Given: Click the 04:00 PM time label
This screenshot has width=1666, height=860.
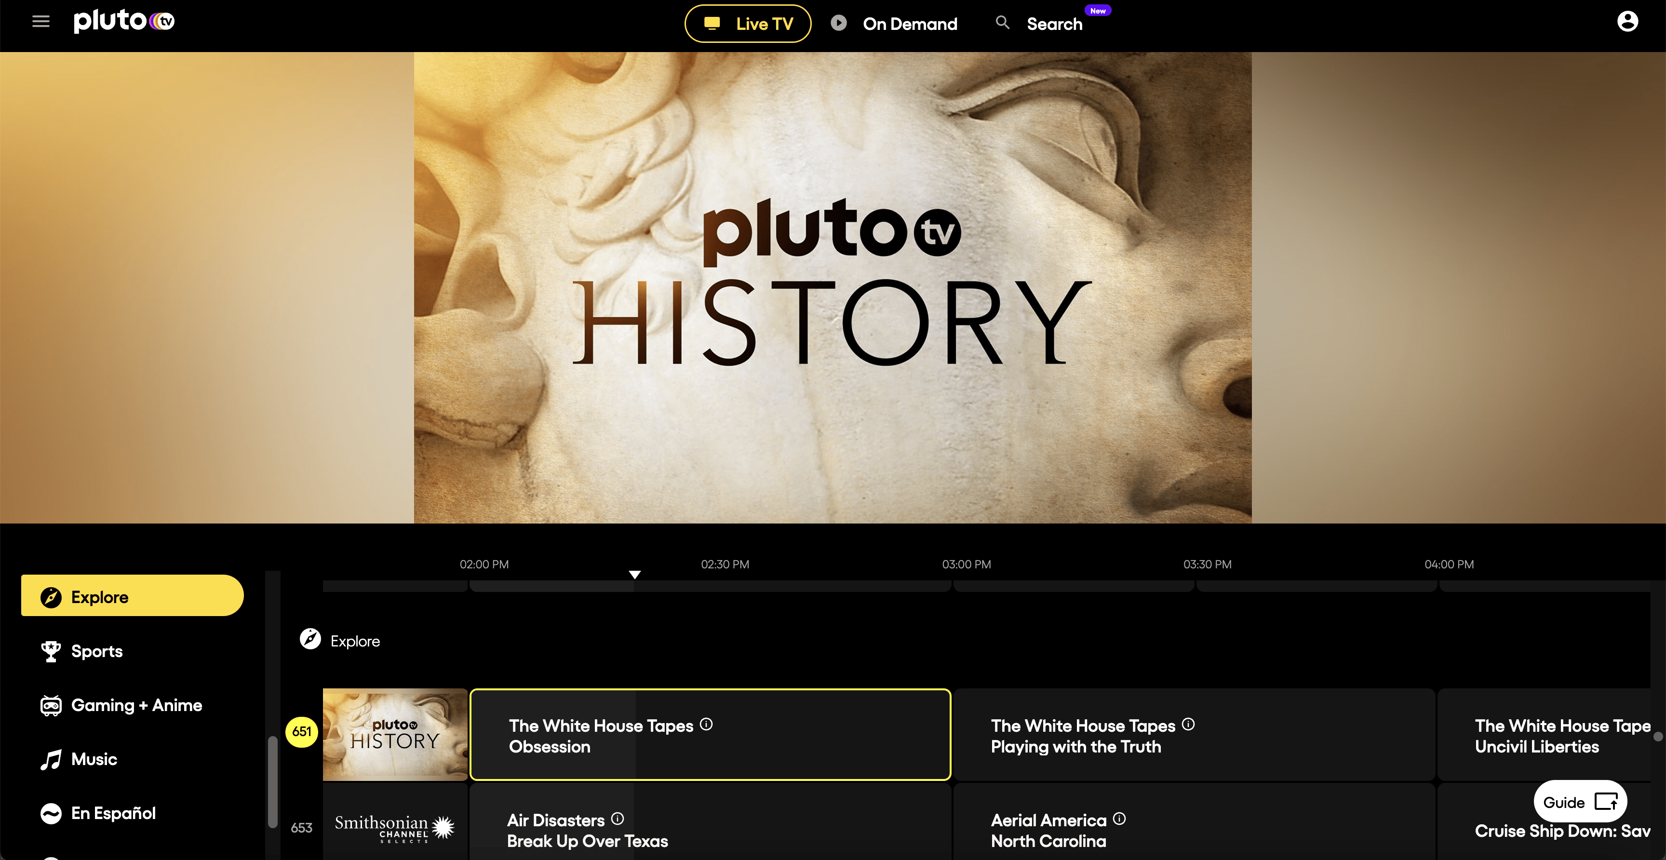Looking at the screenshot, I should click(1449, 564).
